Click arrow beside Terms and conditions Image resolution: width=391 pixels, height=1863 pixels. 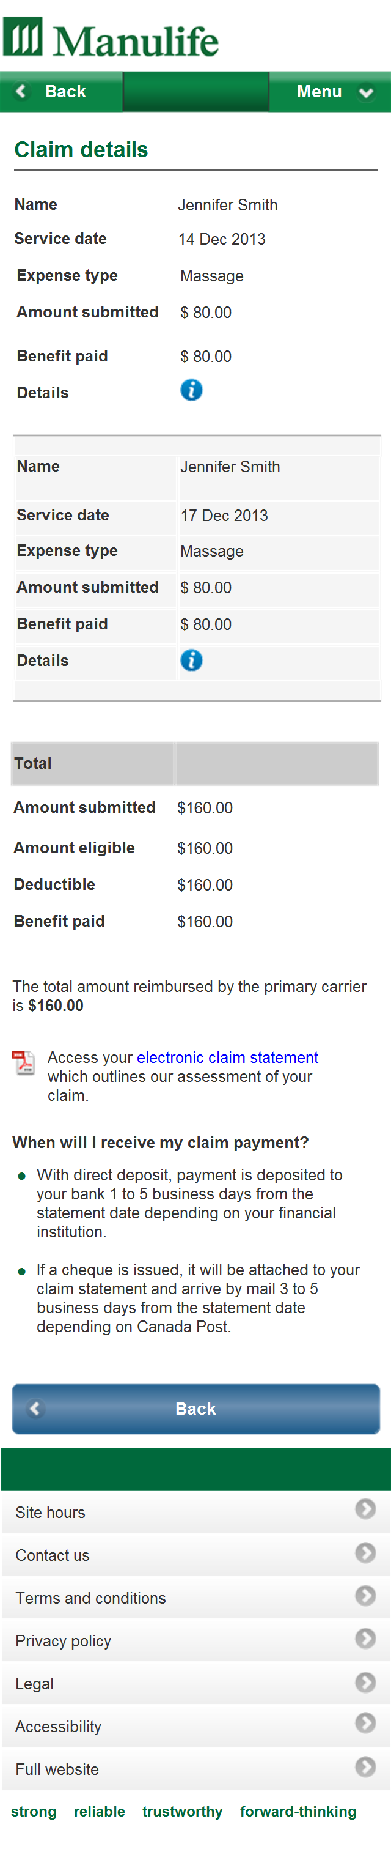click(366, 1595)
